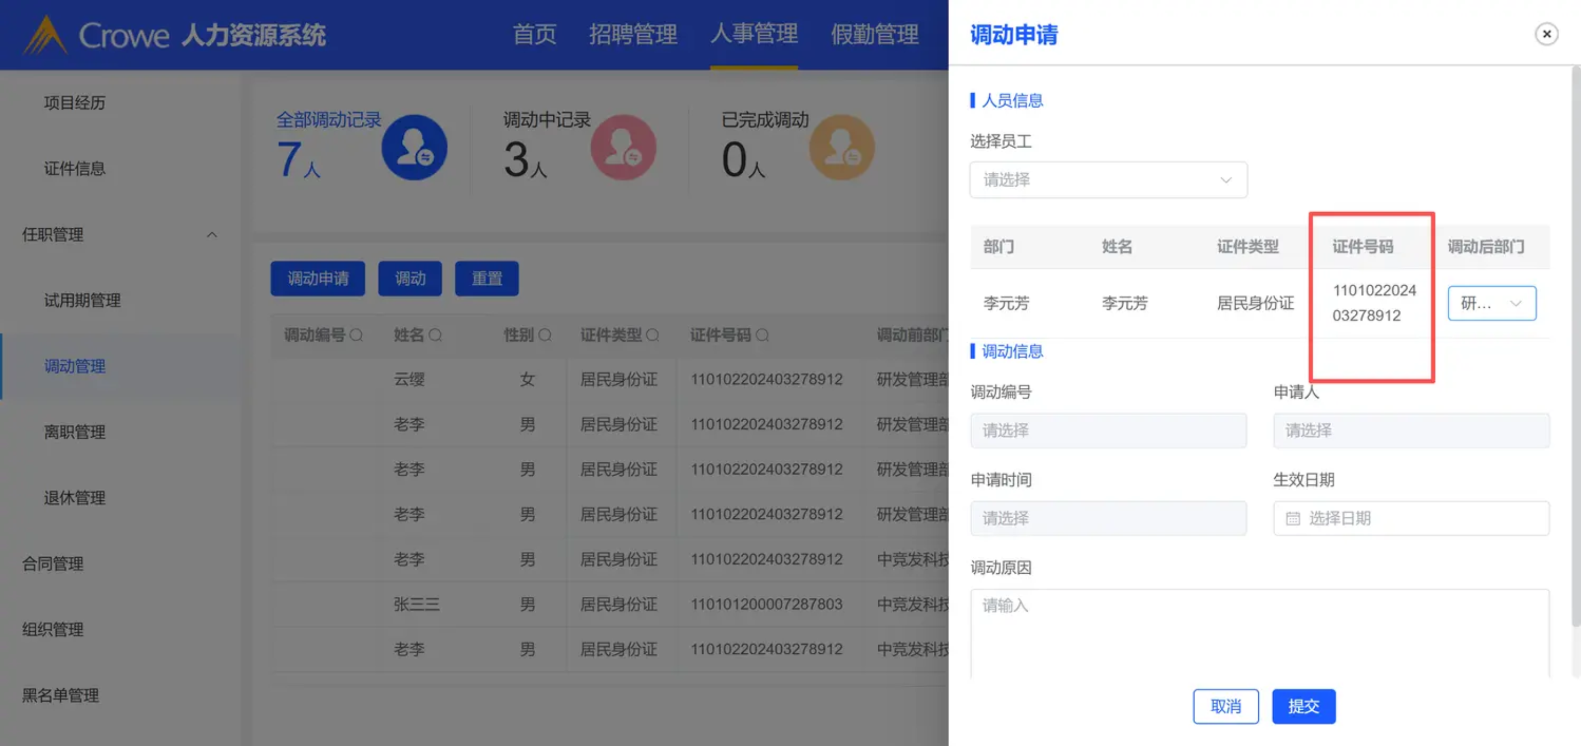This screenshot has height=746, width=1581.
Task: Click the 提交 button
Action: (1303, 706)
